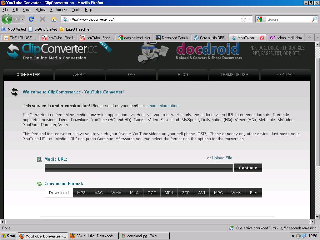Click the vertical scrollbar down arrow
The width and height of the screenshot is (320, 240).
click(317, 217)
